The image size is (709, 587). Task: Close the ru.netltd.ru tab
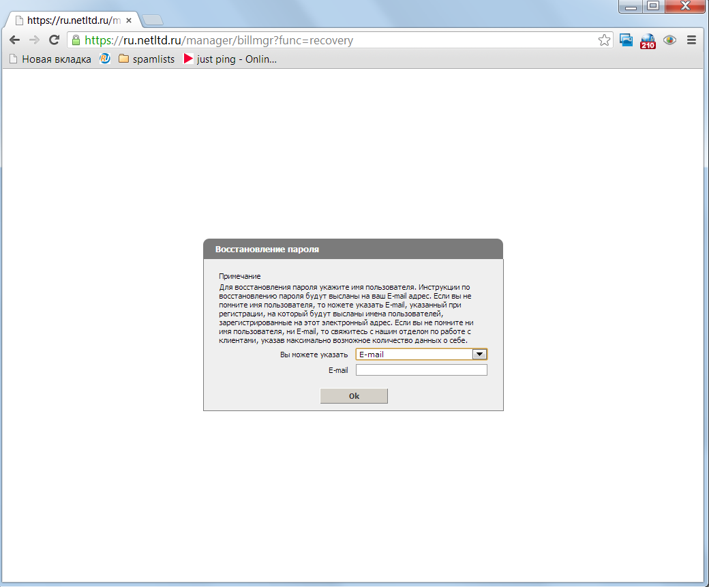click(x=129, y=20)
